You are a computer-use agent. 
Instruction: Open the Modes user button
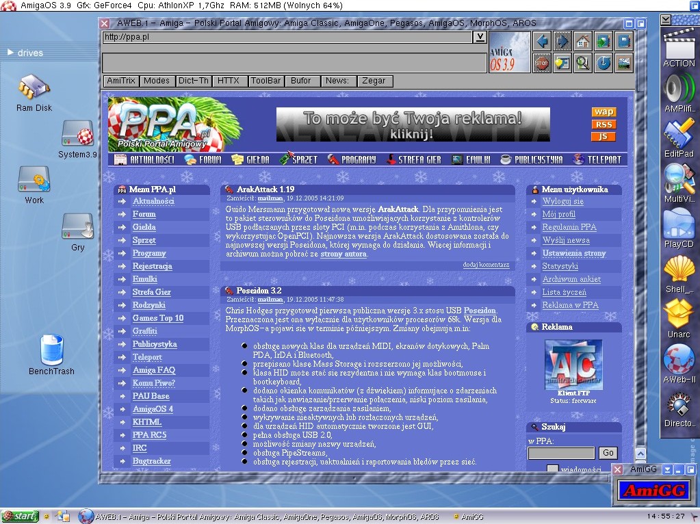pyautogui.click(x=157, y=81)
